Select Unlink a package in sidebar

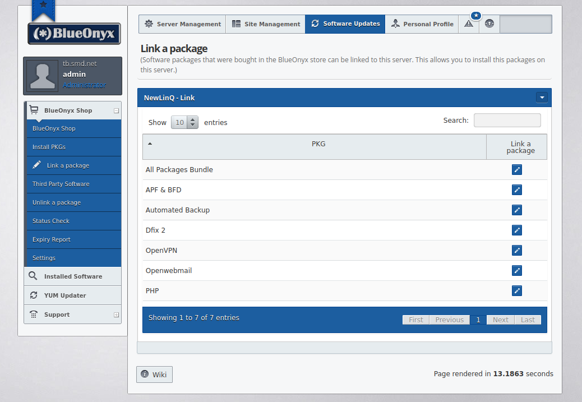57,202
